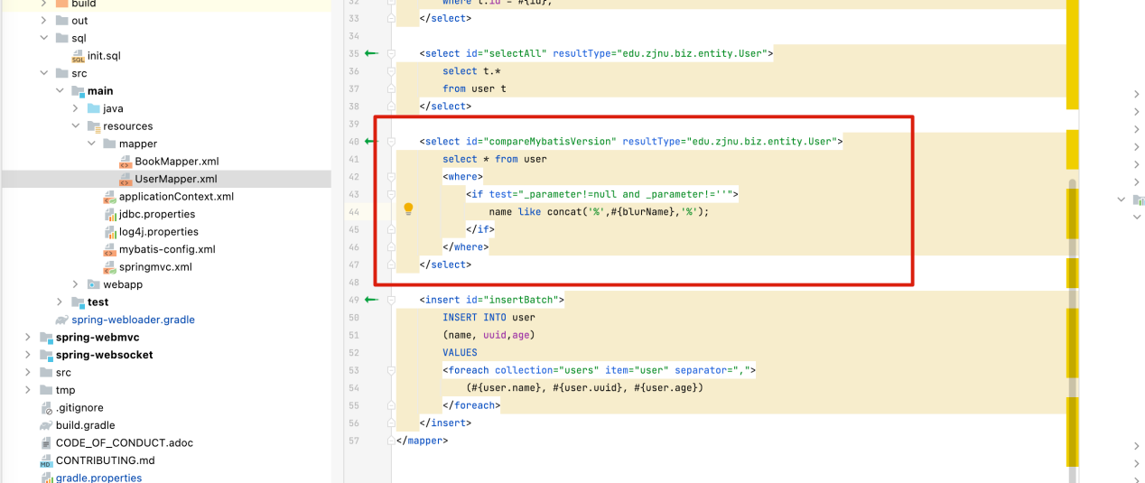Screen dimensions: 1145x483
Task: Click the lightbulb intention icon on line 44
Action: (408, 209)
